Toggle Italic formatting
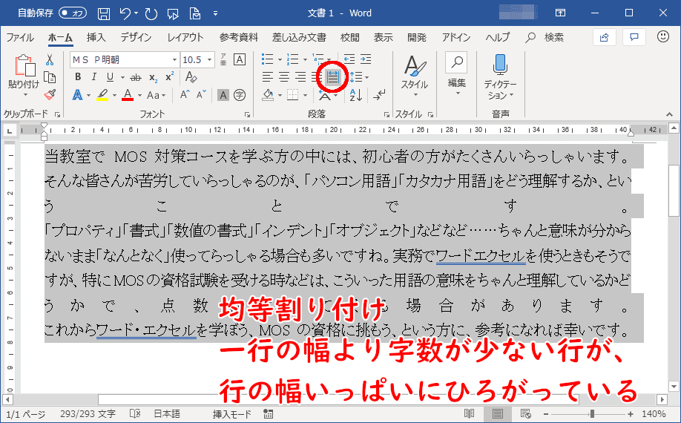Viewport: 681px width, 423px height. pyautogui.click(x=94, y=77)
